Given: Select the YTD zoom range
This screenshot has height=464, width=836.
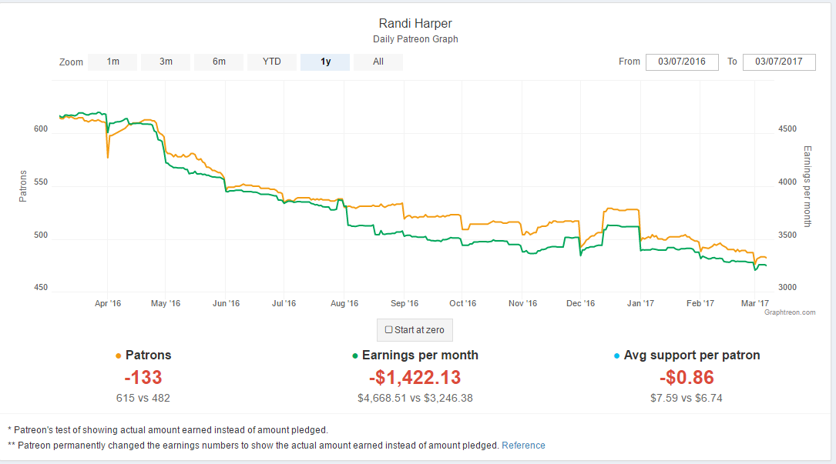Looking at the screenshot, I should [272, 62].
